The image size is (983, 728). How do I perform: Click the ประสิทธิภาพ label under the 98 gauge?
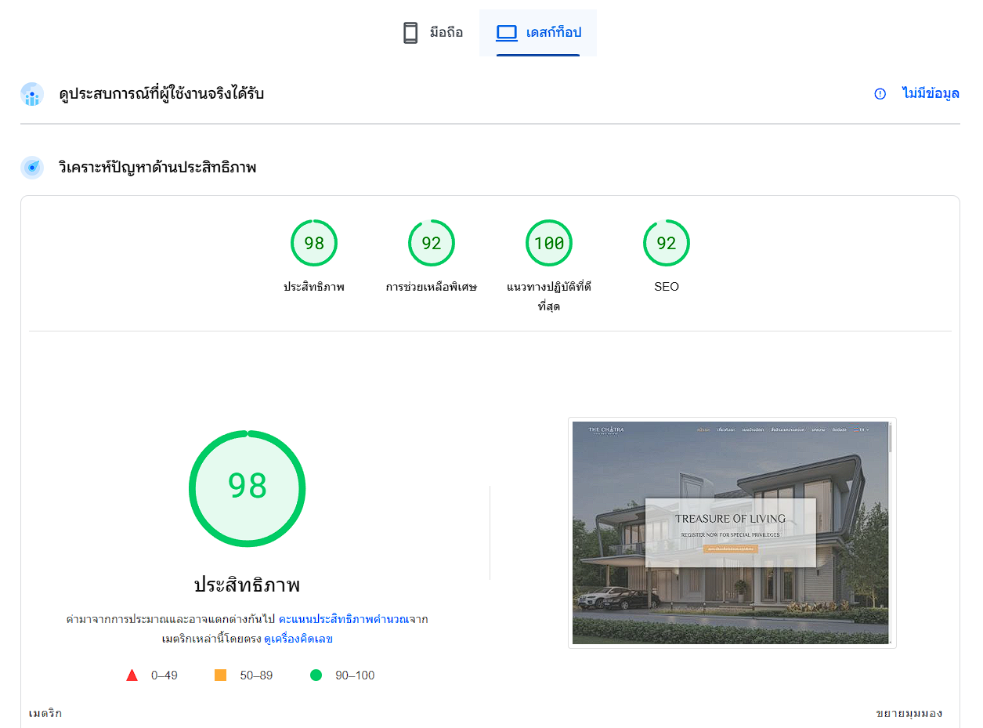[x=314, y=287]
